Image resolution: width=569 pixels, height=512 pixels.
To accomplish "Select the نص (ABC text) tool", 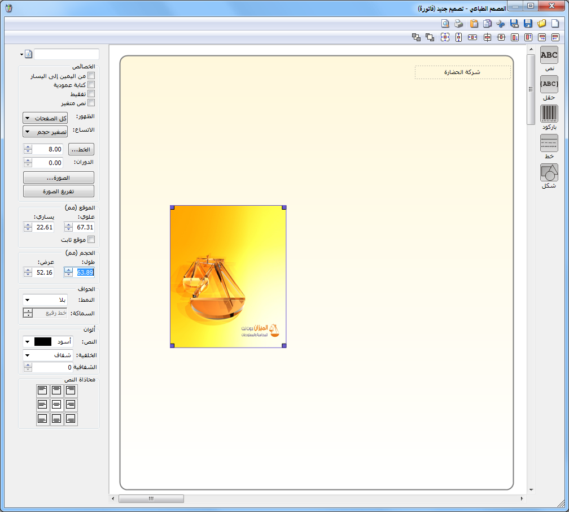I will click(549, 55).
